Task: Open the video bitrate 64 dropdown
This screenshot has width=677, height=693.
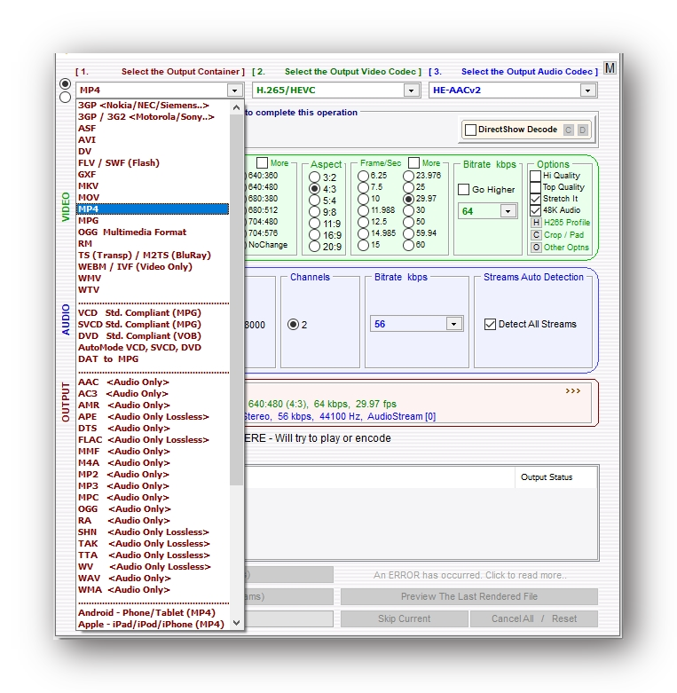Action: 508,211
